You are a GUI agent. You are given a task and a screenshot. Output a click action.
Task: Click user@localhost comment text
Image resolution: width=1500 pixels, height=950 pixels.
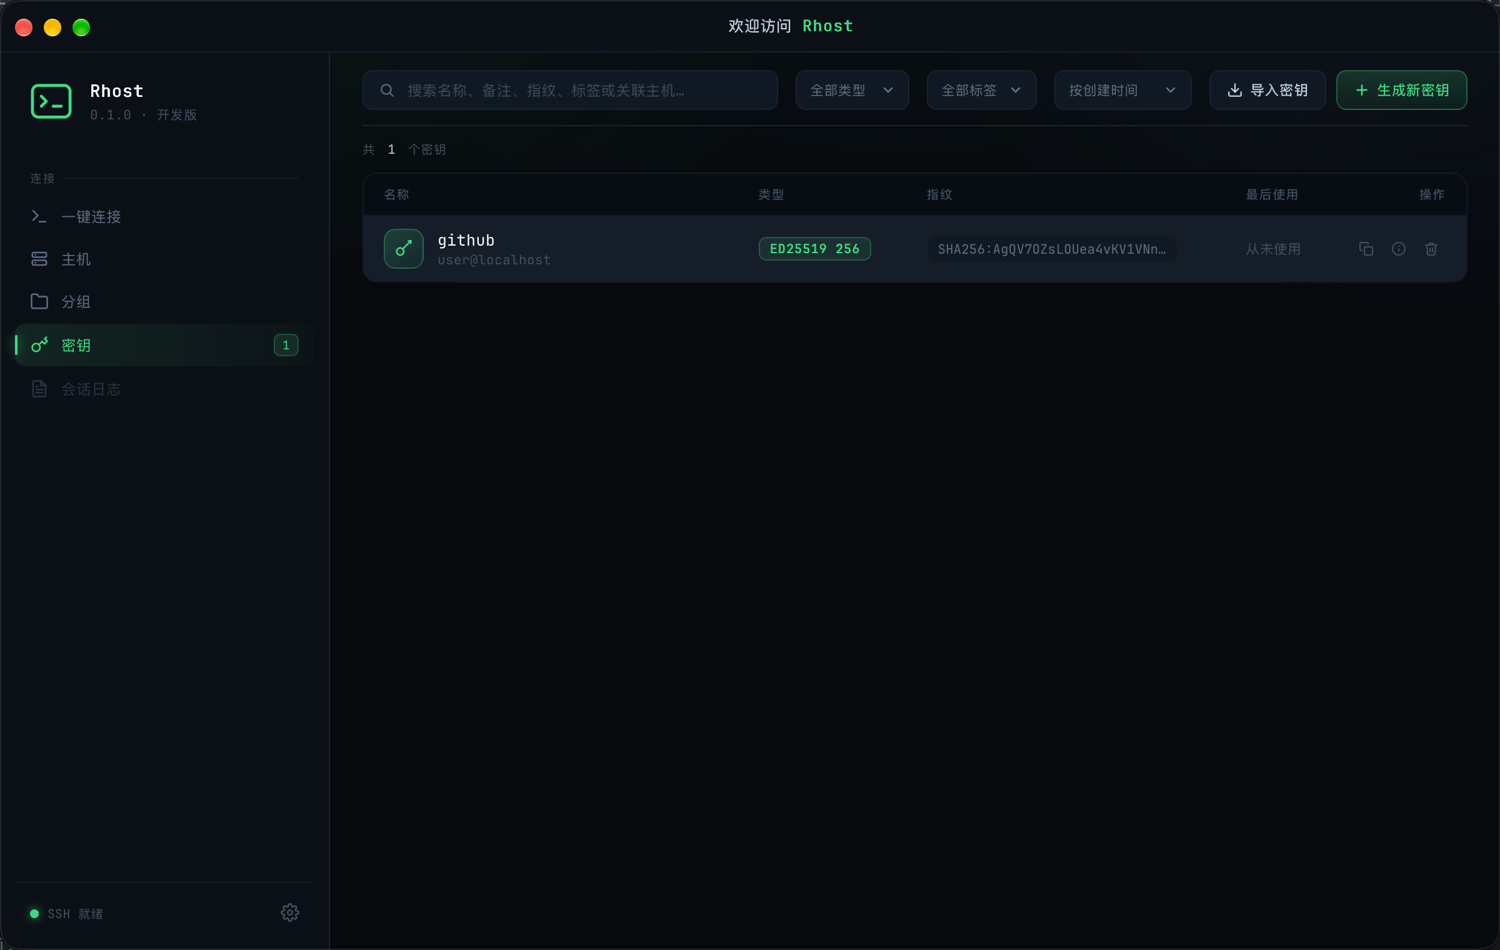(x=494, y=260)
